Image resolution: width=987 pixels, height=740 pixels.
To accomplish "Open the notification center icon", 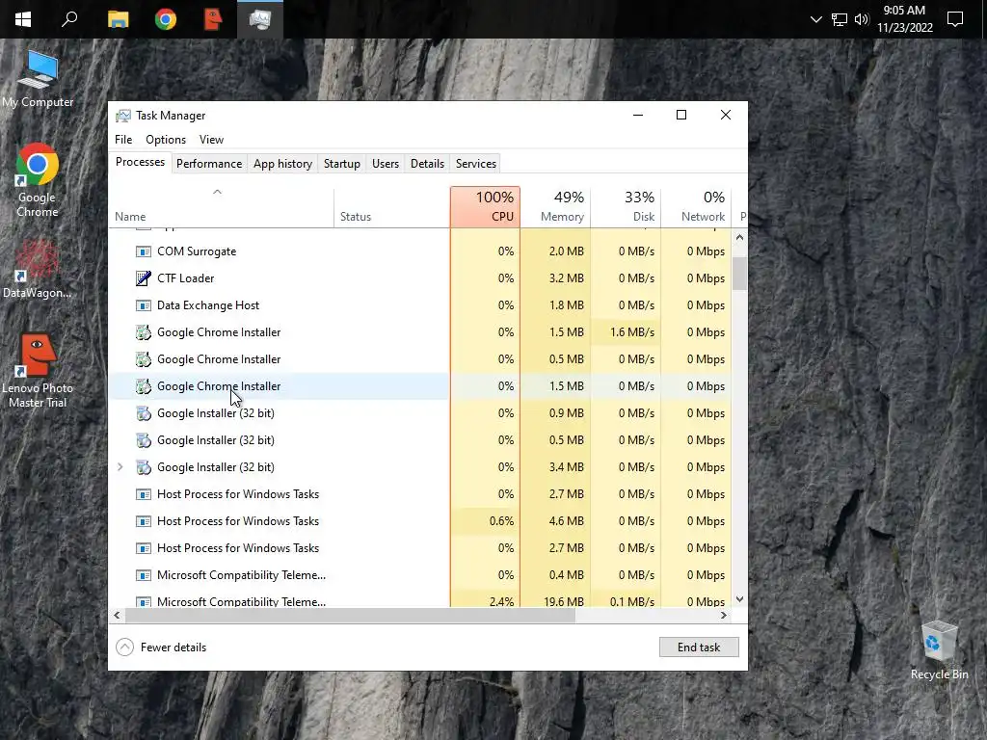I will coord(955,19).
